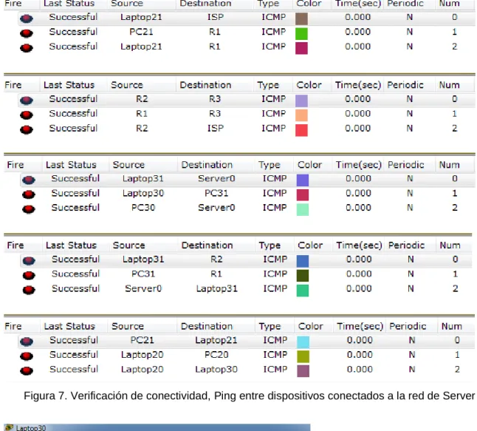Select mint swatch of PC30 to Server0 row
The height and width of the screenshot is (431, 477).
pyautogui.click(x=303, y=209)
